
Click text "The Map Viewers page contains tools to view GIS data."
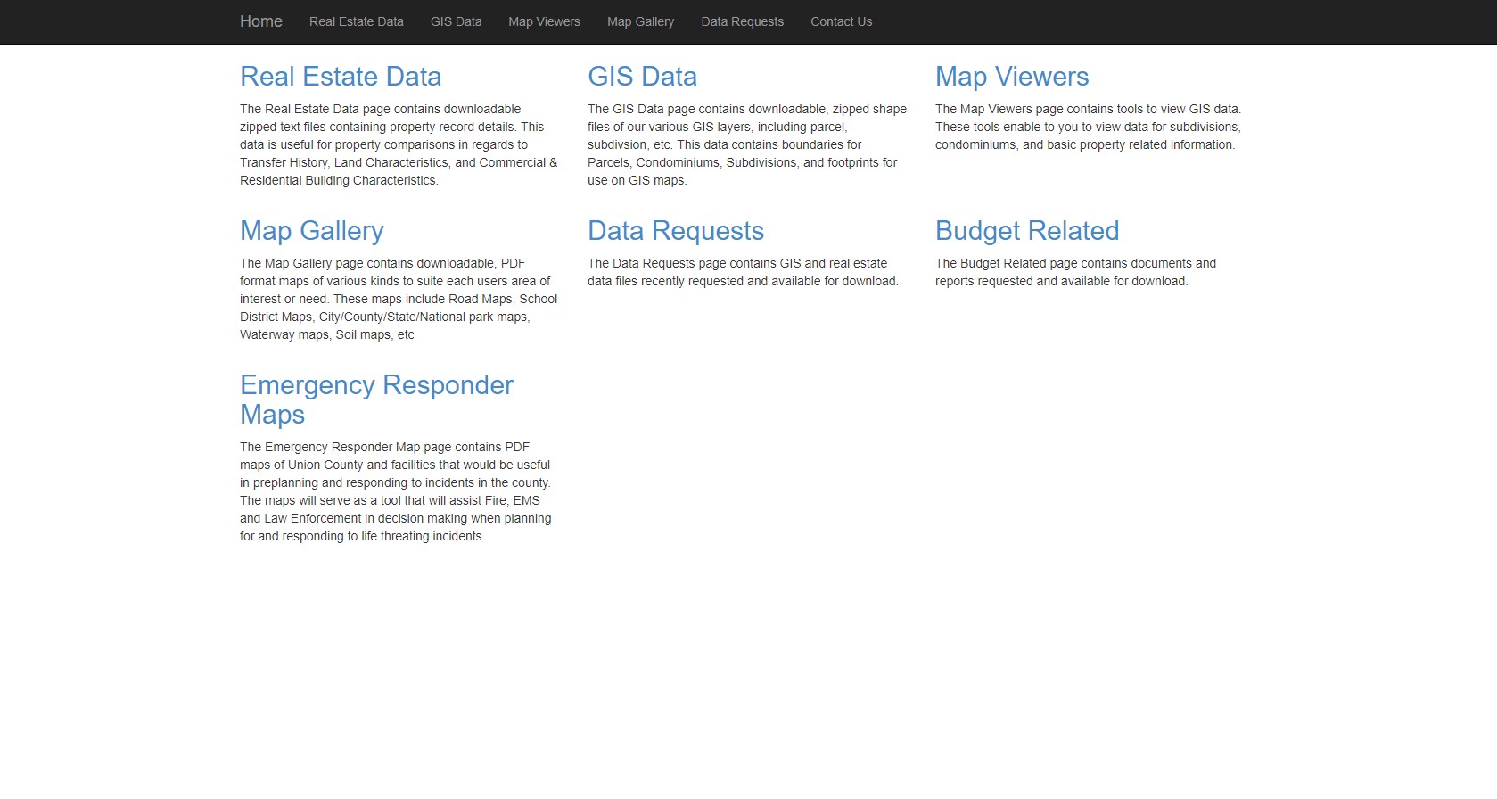[x=1088, y=109]
